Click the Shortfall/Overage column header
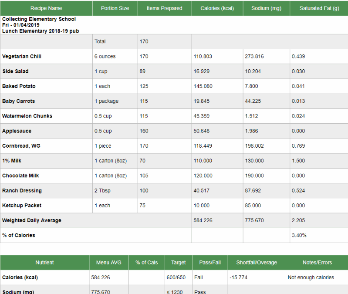This screenshot has width=348, height=294. (257, 263)
